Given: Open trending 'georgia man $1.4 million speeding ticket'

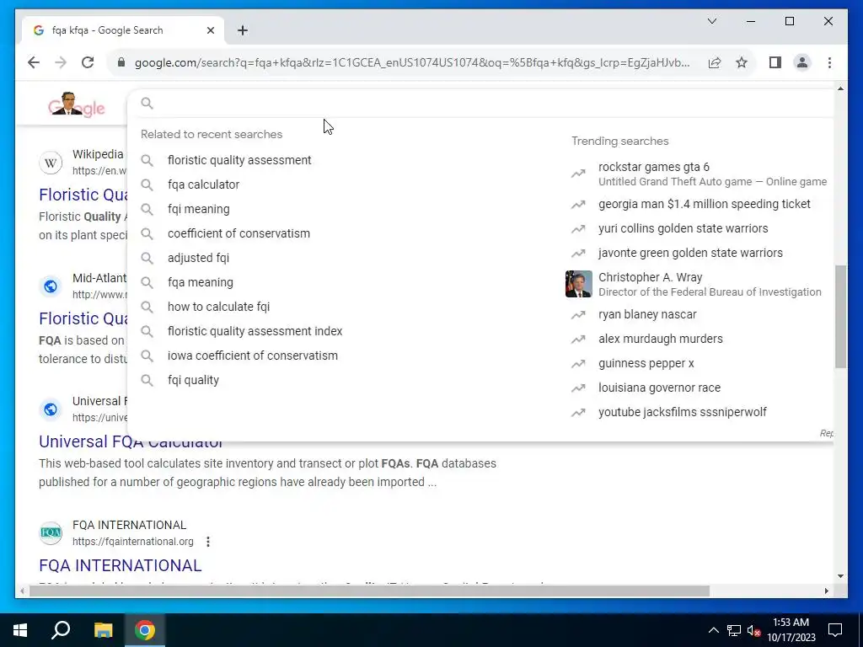Looking at the screenshot, I should (x=705, y=204).
